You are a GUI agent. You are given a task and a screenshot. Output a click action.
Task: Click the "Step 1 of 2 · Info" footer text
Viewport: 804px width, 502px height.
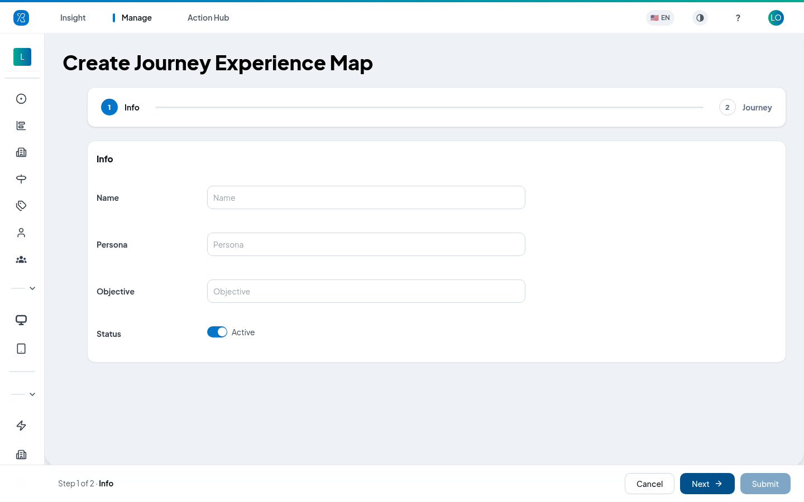[86, 484]
